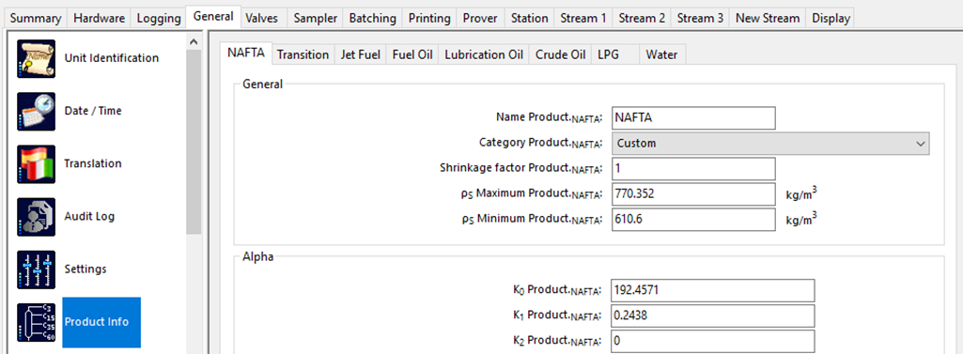Open the Stream 2 tab
Viewport: 963px width, 354px height.
(642, 19)
